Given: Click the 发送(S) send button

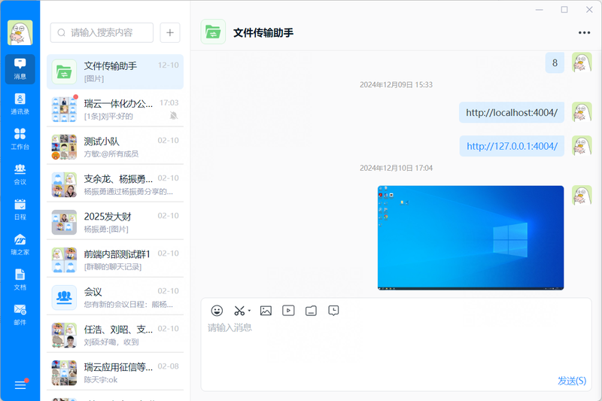Looking at the screenshot, I should click(x=572, y=381).
